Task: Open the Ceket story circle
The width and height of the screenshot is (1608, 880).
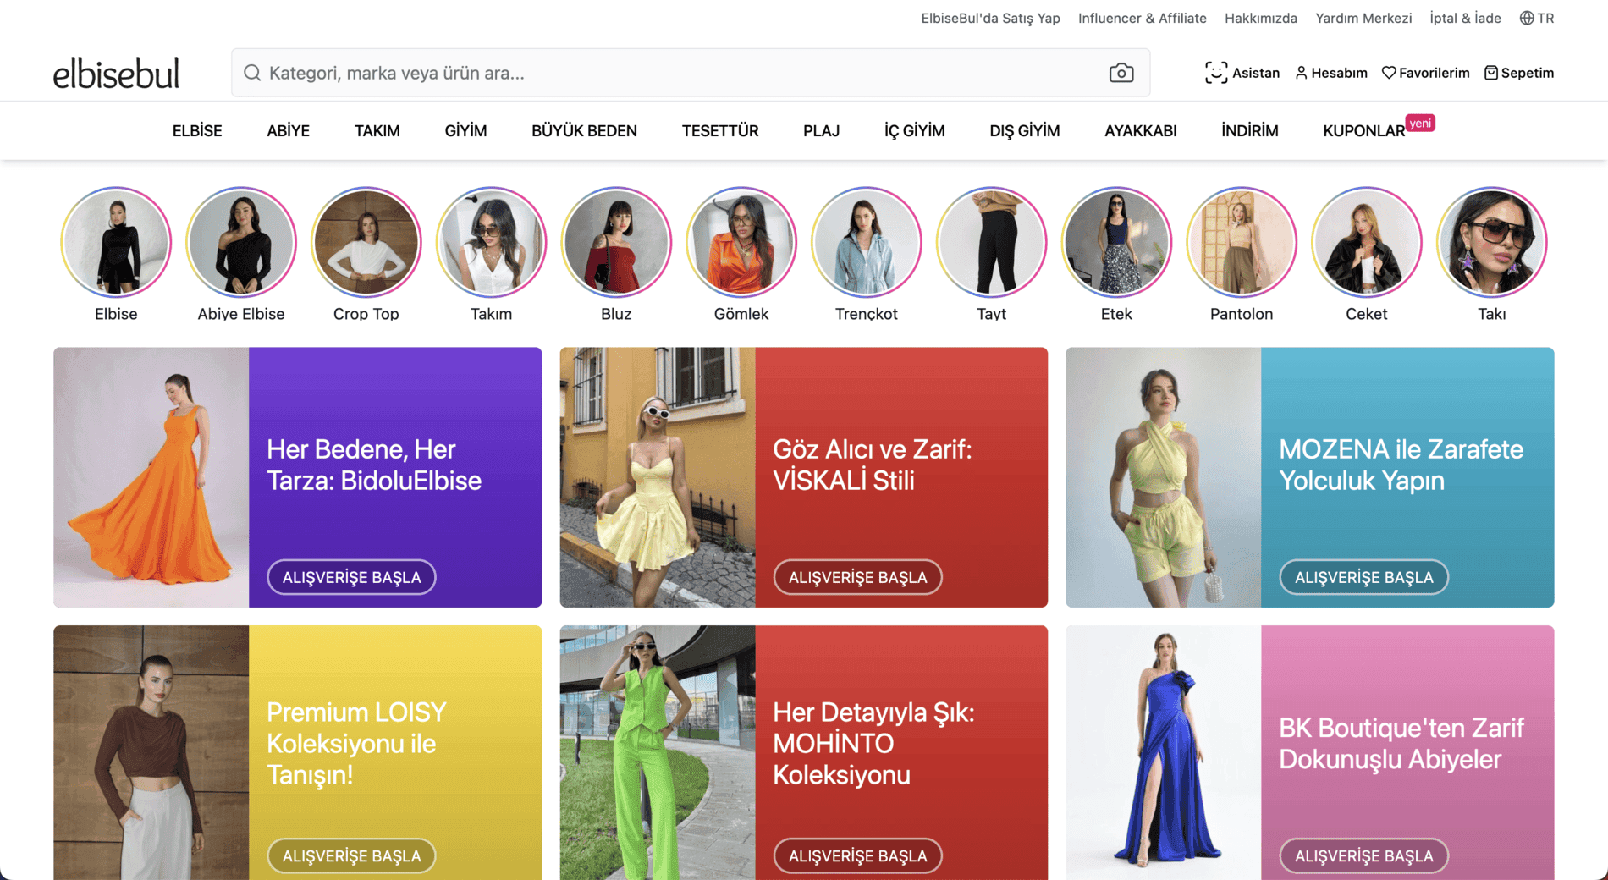Action: coord(1367,242)
